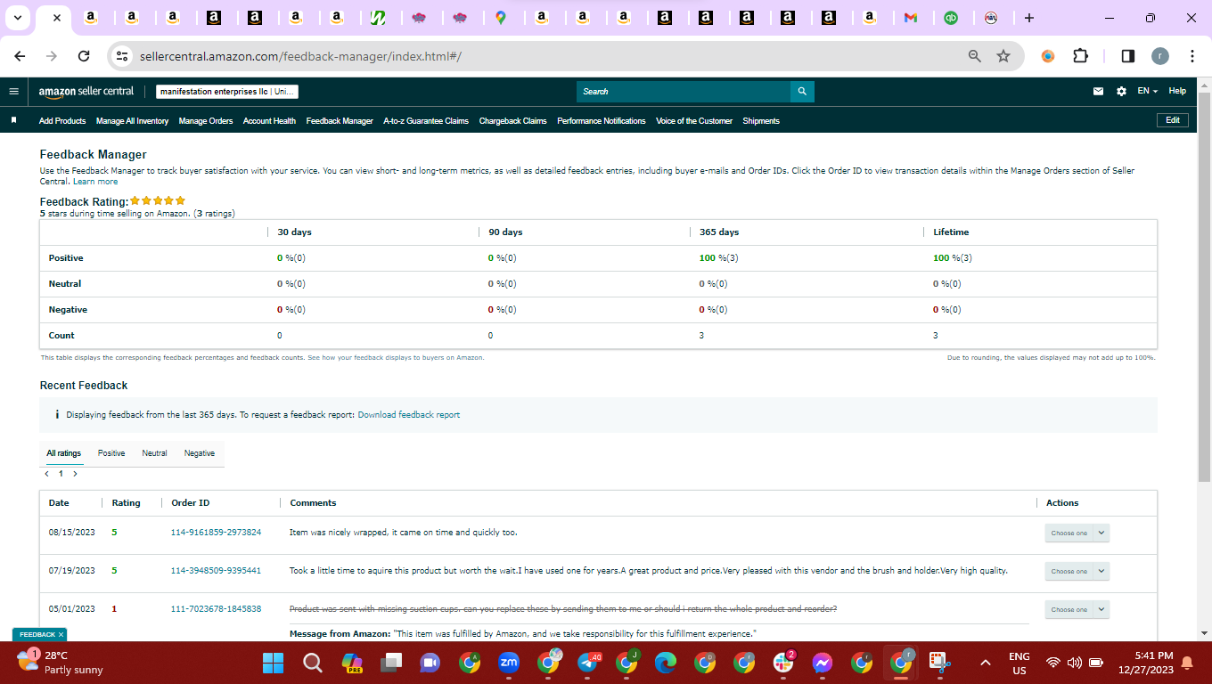The width and height of the screenshot is (1212, 684).
Task: Open the browser extensions puzzle icon
Action: [1081, 56]
